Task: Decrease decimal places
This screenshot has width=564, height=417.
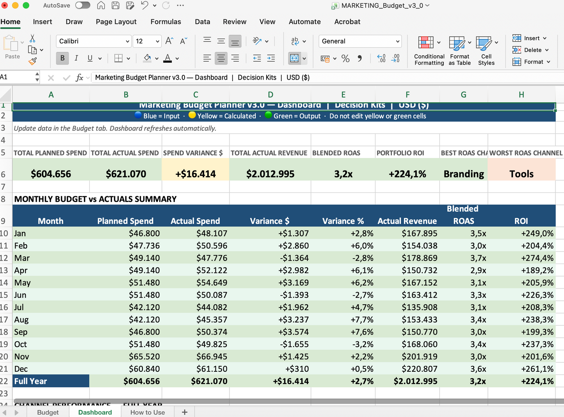Action: coord(395,59)
